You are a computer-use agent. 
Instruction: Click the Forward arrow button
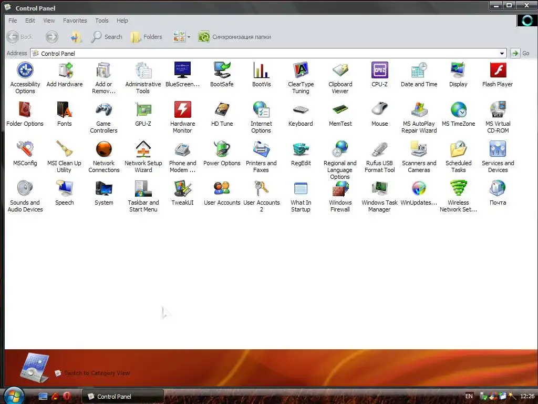tap(52, 37)
